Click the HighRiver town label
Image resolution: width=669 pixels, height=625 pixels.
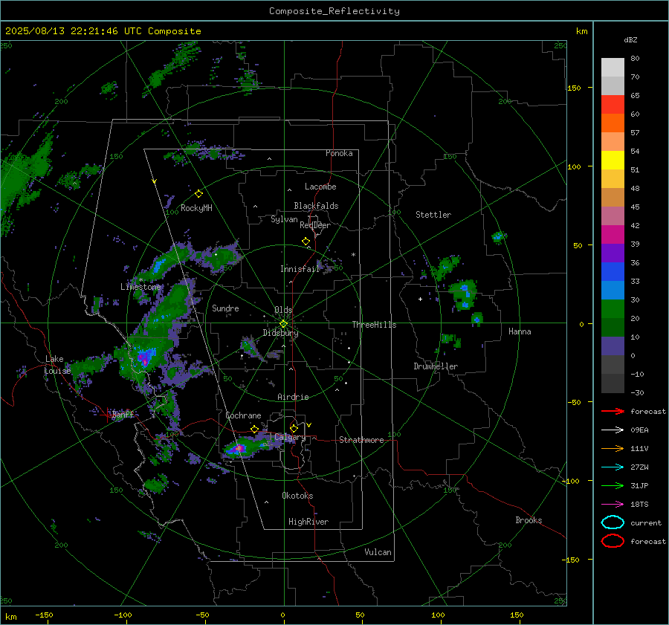[x=308, y=522]
